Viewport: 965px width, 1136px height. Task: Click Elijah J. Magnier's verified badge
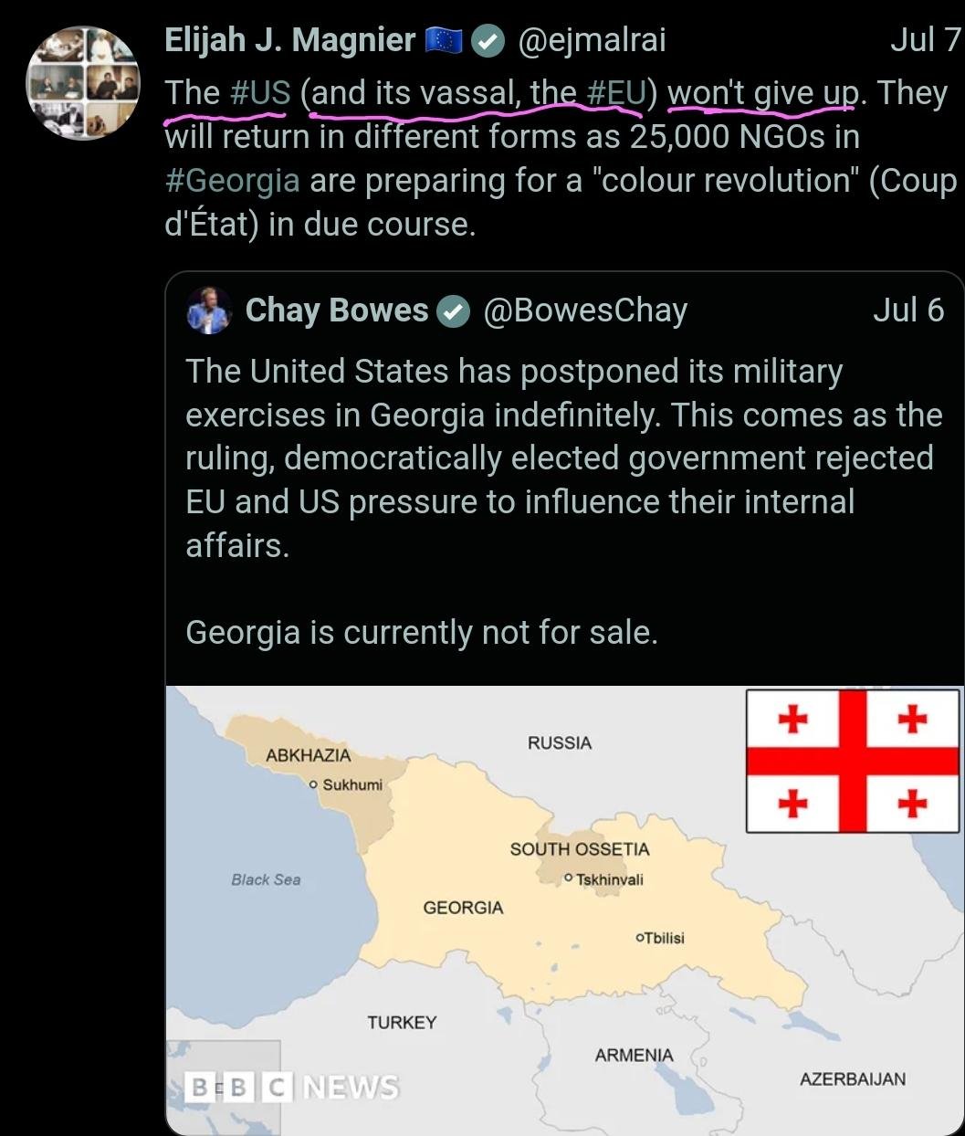(x=488, y=41)
